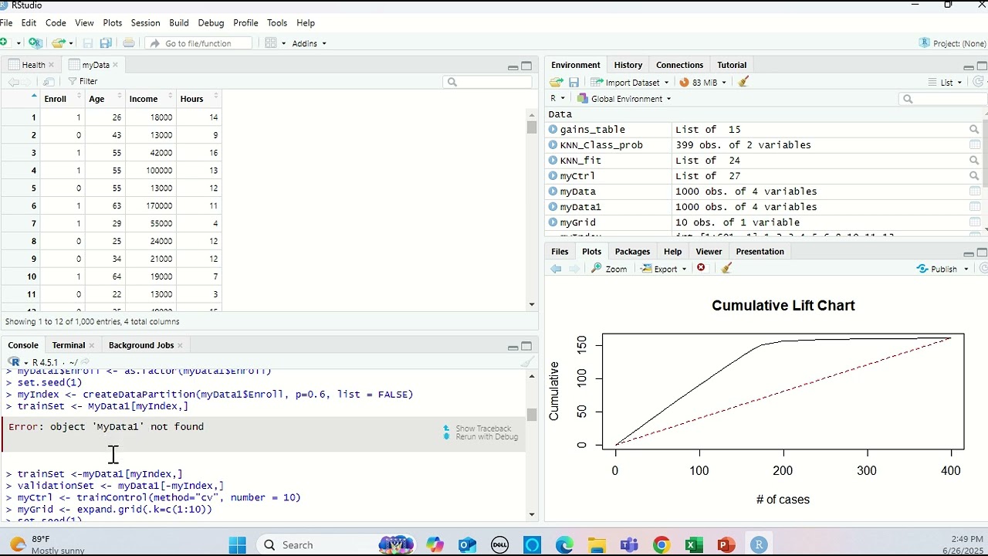The height and width of the screenshot is (556, 988).
Task: Click the Environment search field
Action: tap(943, 98)
